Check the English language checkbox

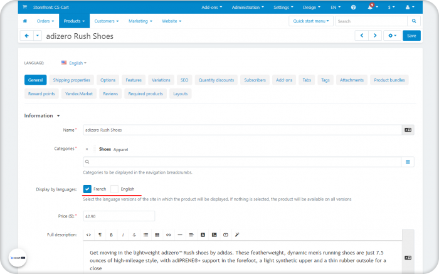point(114,189)
